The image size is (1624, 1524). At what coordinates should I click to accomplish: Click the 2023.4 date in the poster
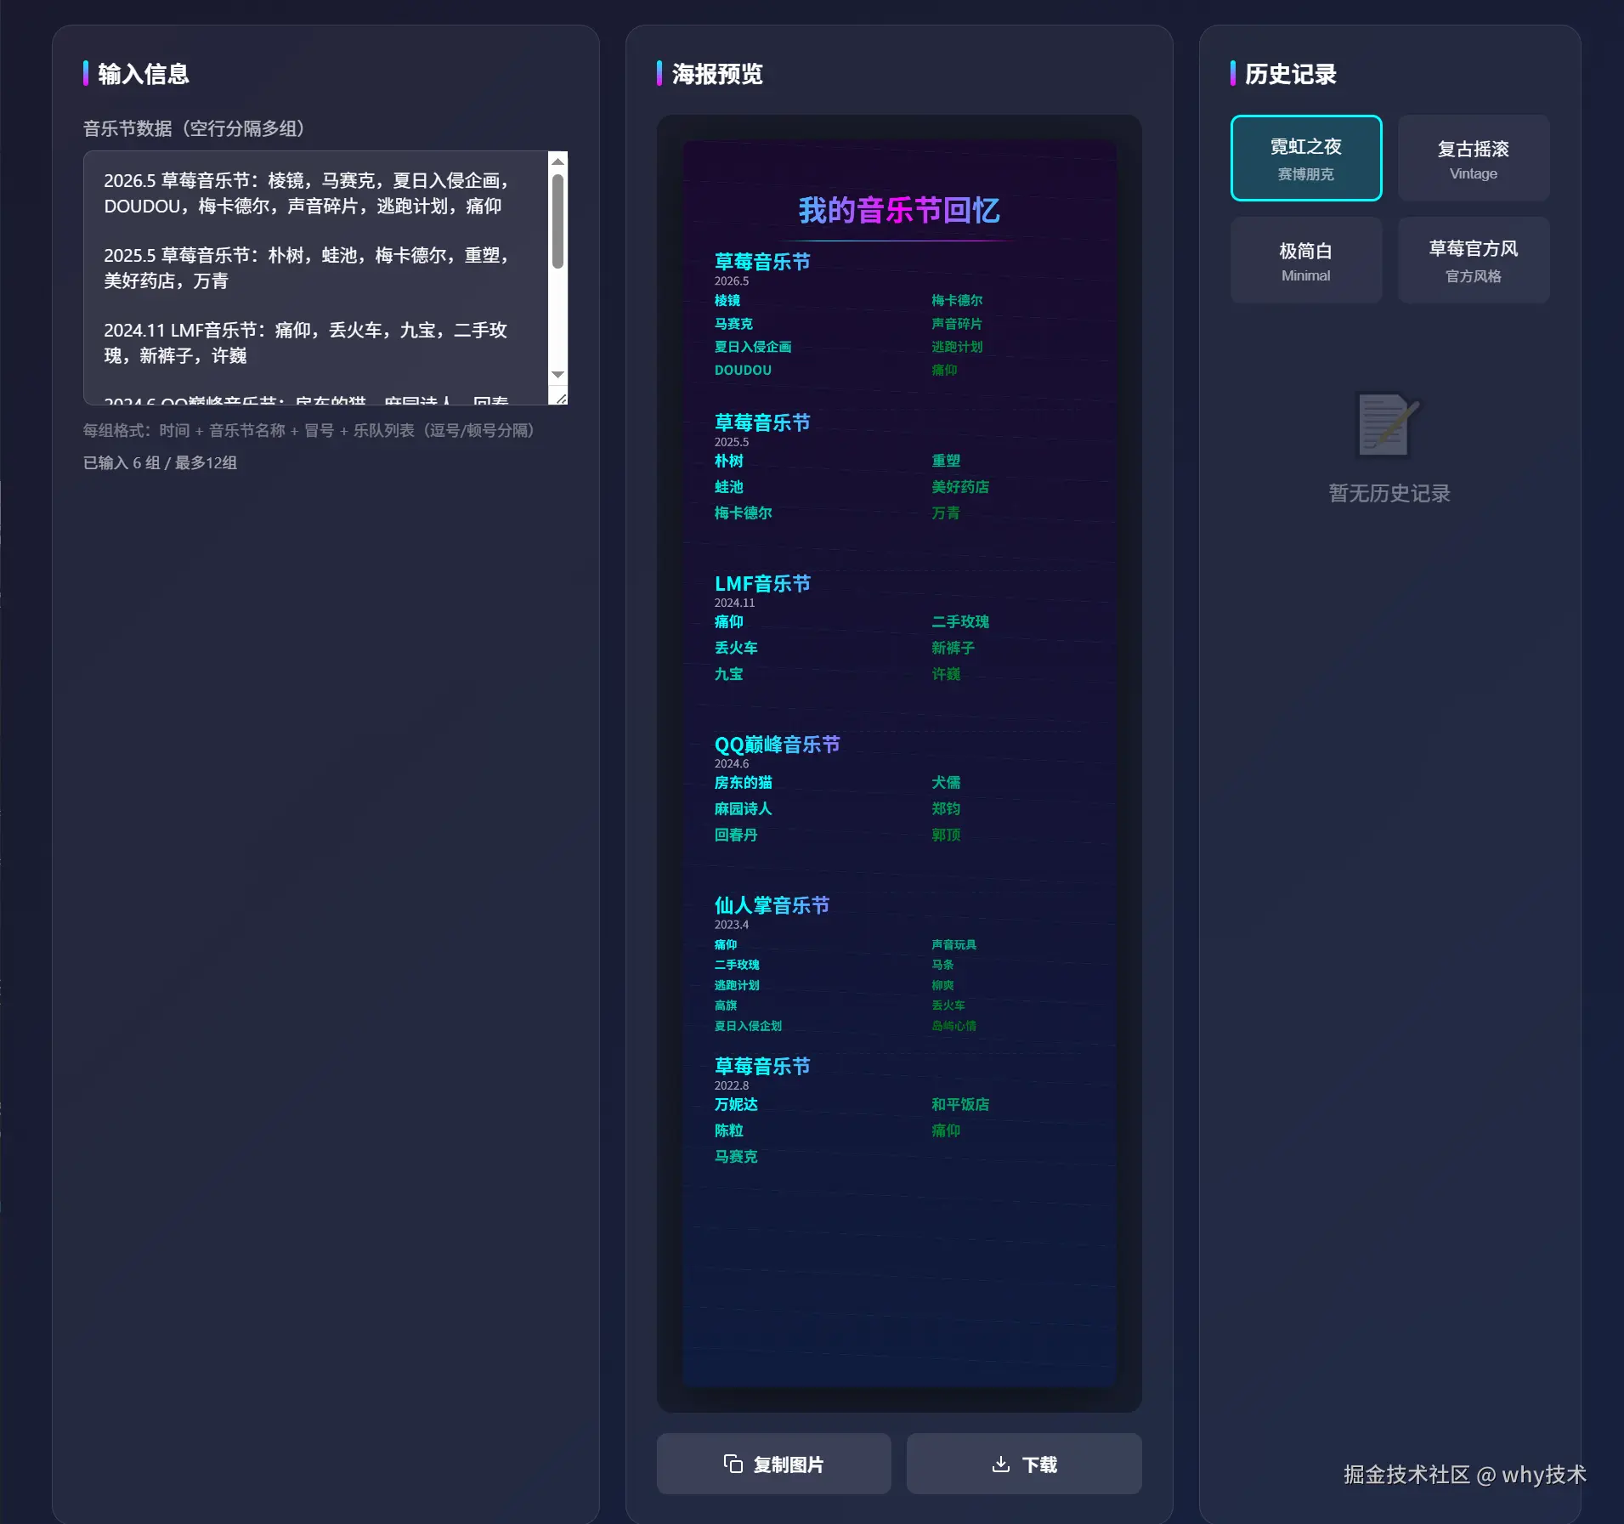pos(732,924)
